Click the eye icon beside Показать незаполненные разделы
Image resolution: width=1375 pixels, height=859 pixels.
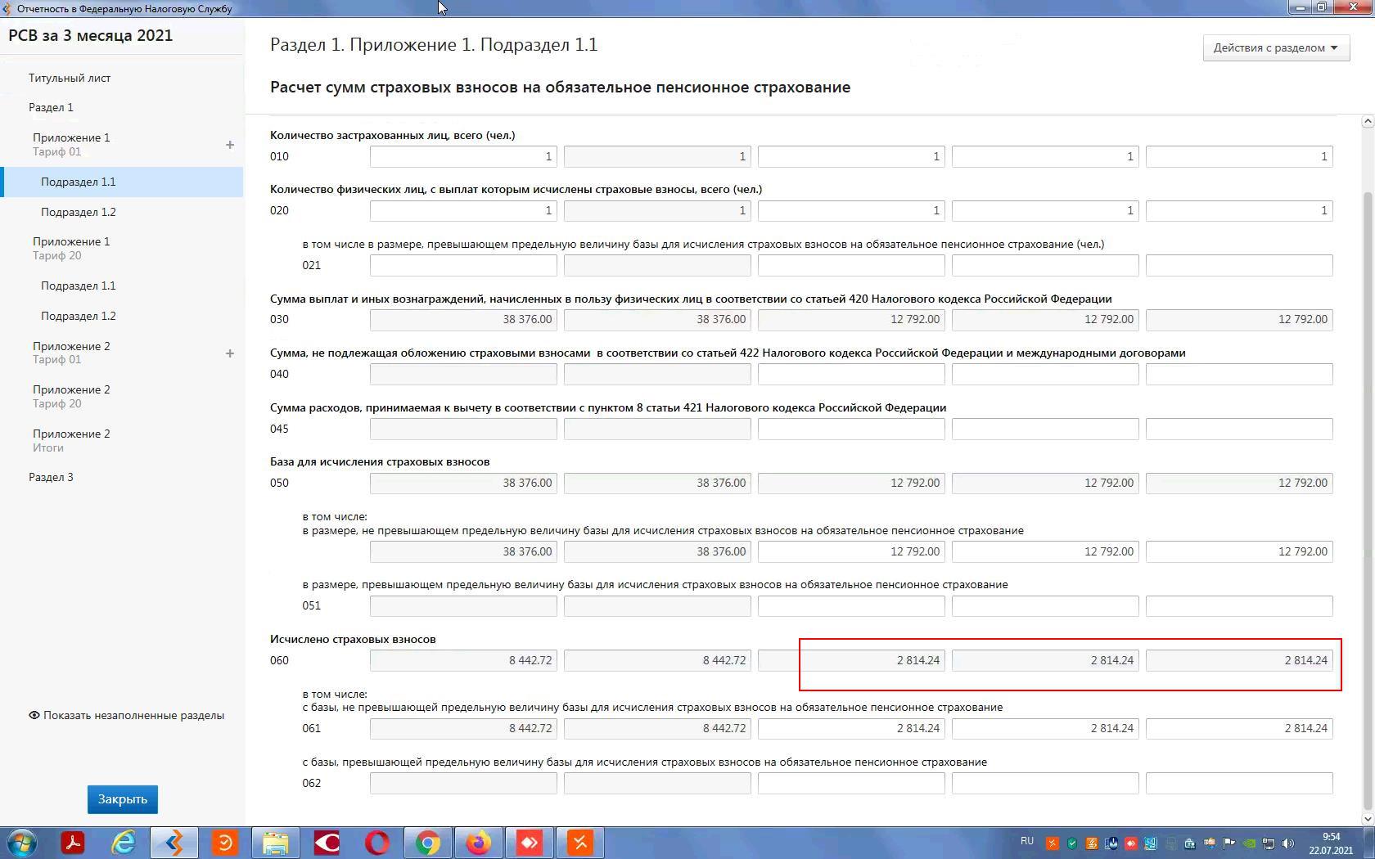[34, 715]
